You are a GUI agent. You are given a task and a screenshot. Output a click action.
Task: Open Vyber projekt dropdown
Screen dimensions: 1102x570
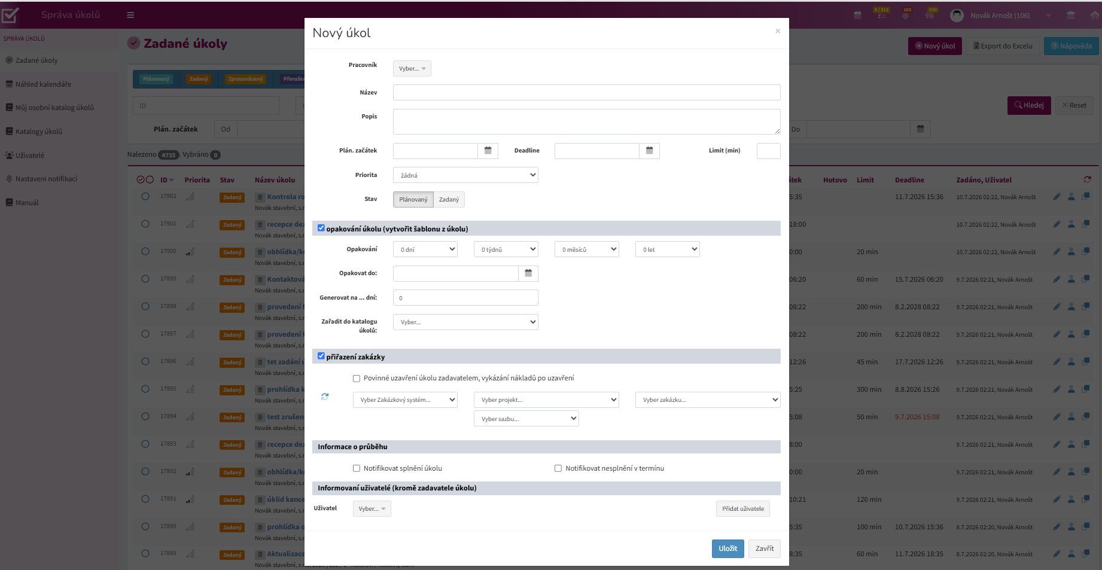pyautogui.click(x=546, y=400)
